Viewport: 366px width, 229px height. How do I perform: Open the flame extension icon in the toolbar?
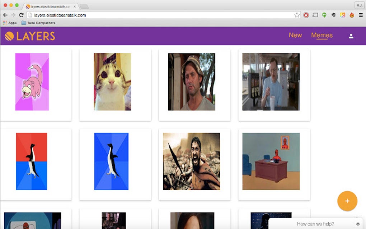(352, 15)
